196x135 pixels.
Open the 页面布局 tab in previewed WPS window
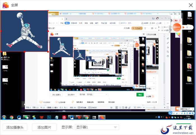tap(74, 23)
